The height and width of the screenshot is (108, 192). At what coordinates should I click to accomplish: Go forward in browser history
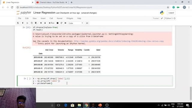[x=7, y=7]
